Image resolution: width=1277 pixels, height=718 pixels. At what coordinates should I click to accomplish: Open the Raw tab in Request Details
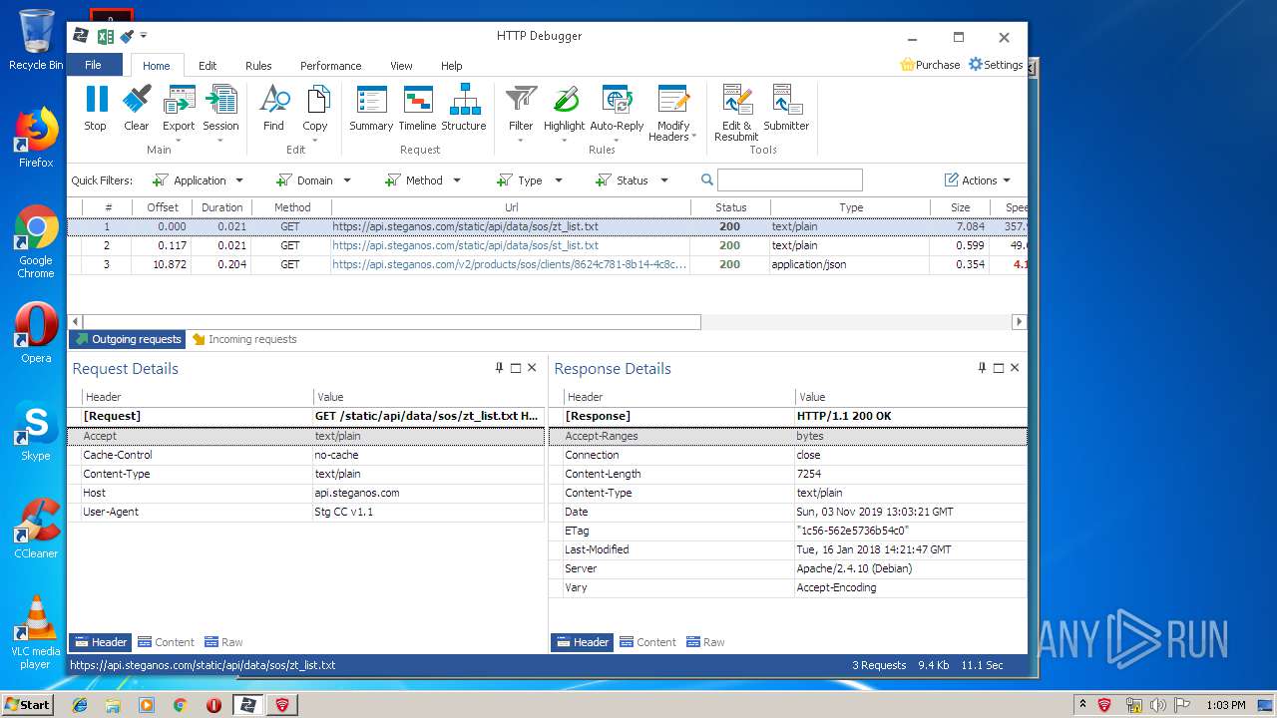click(223, 642)
